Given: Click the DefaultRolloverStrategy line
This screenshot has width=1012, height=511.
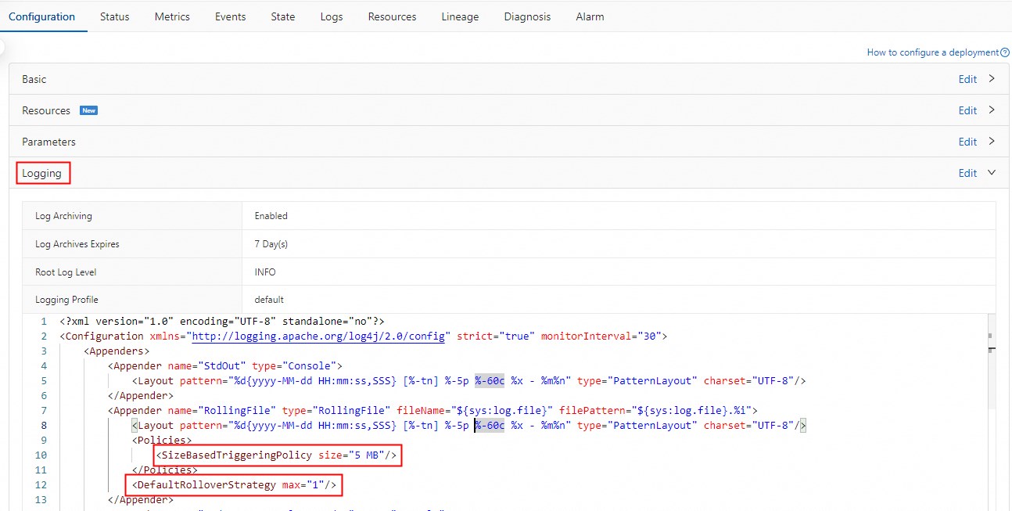Looking at the screenshot, I should [x=234, y=484].
